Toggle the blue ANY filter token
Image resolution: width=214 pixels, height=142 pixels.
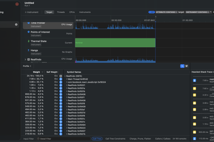pos(152,12)
